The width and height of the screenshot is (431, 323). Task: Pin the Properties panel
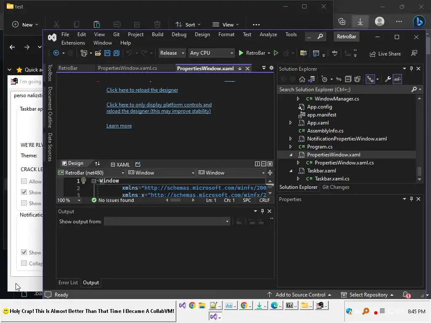point(411,199)
